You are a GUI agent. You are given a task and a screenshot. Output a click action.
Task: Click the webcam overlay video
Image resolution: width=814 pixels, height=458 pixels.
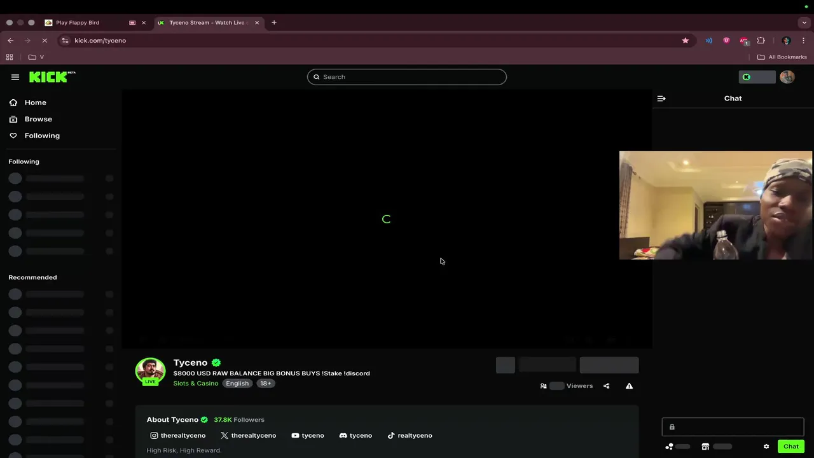click(715, 205)
